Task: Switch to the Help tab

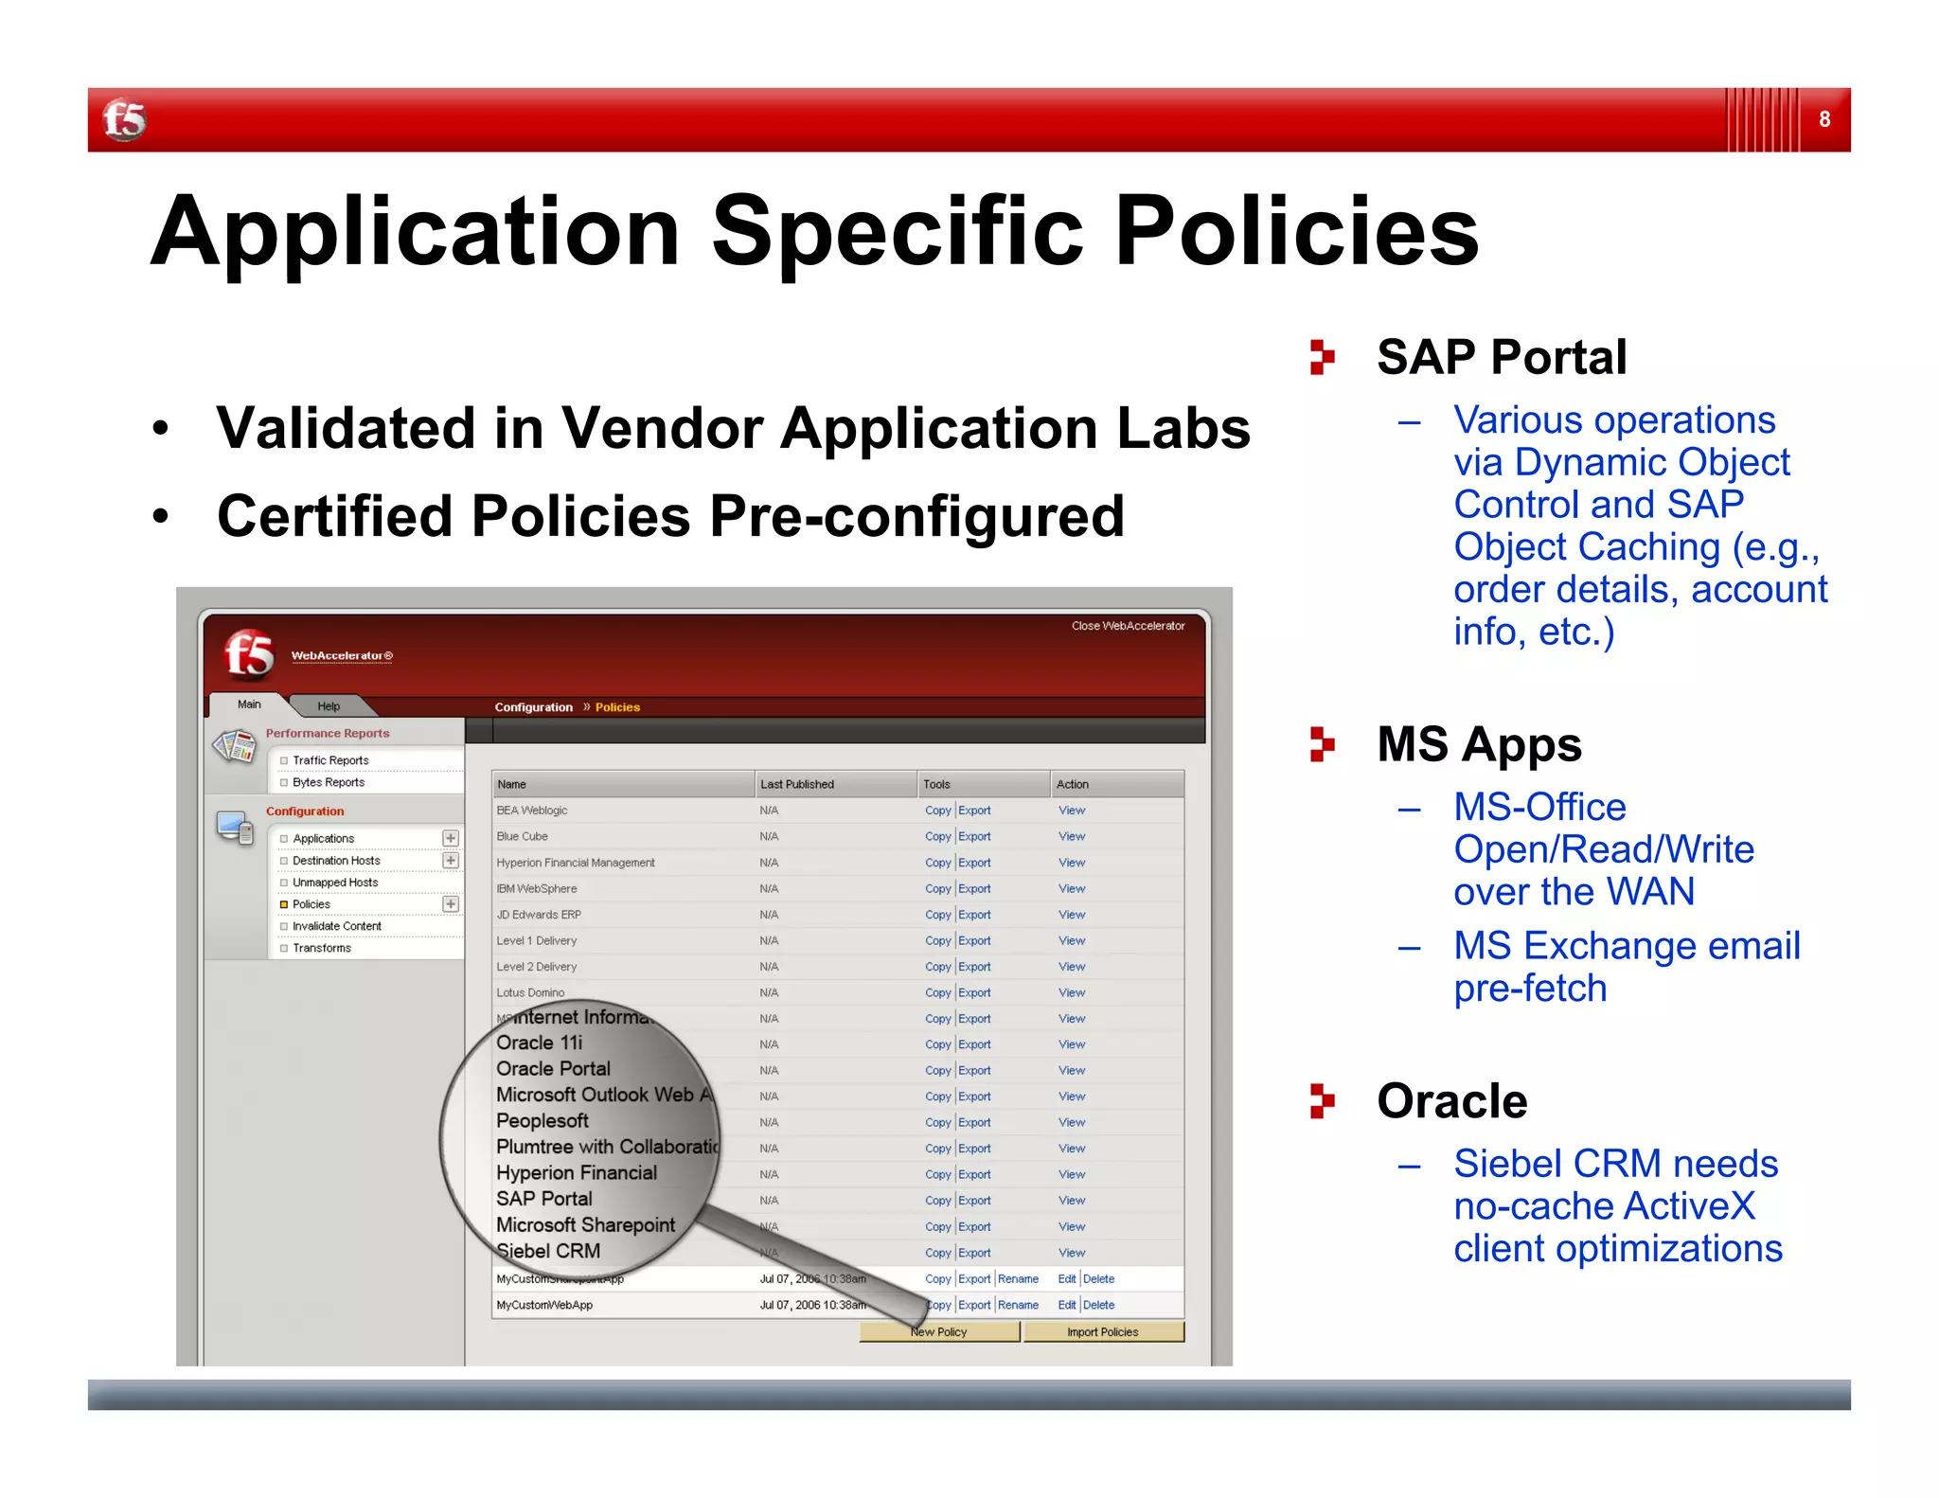Action: (x=329, y=706)
